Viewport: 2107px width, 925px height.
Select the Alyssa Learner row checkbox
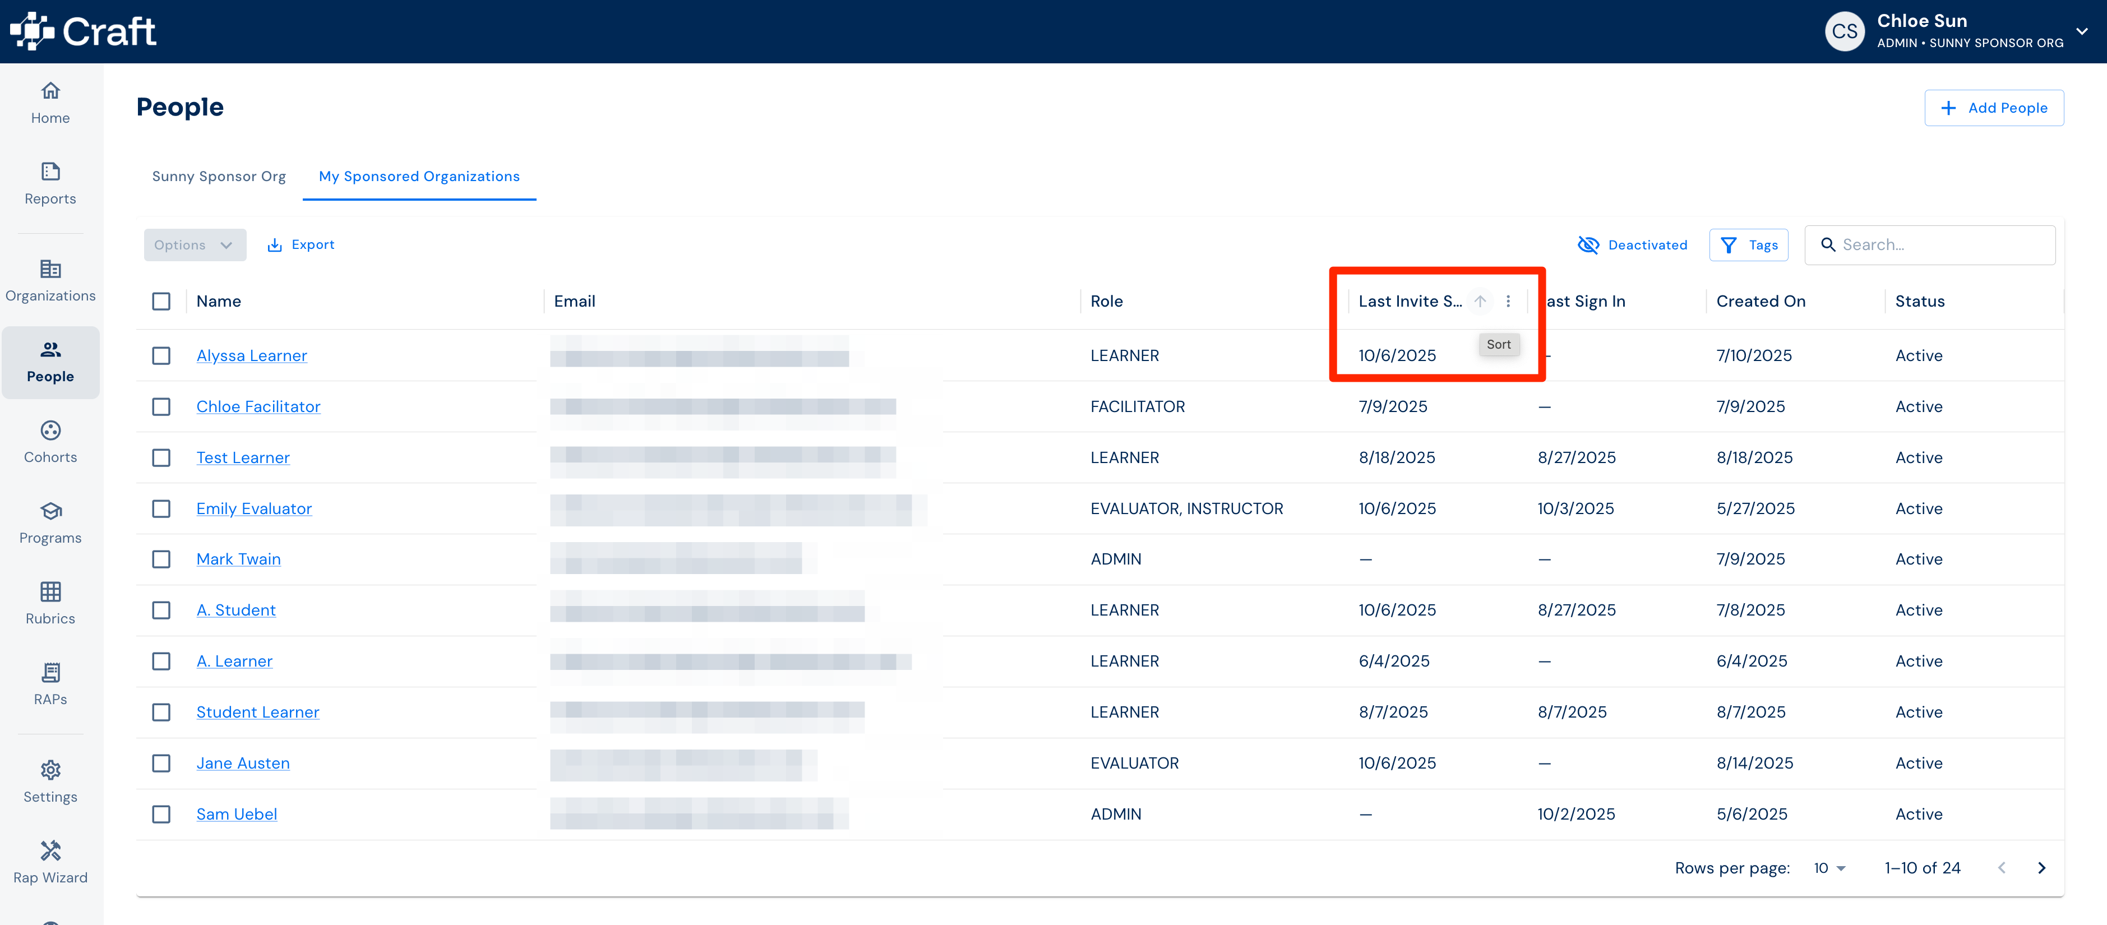(x=161, y=356)
